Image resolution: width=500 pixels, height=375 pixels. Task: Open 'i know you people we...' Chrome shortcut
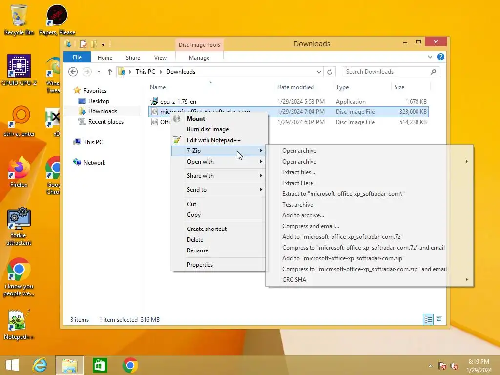point(19,277)
